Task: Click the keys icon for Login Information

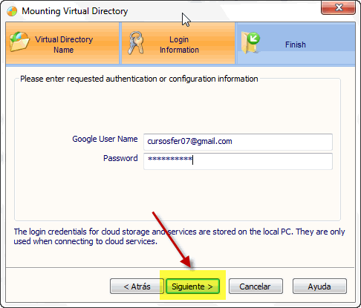Action: [x=135, y=43]
